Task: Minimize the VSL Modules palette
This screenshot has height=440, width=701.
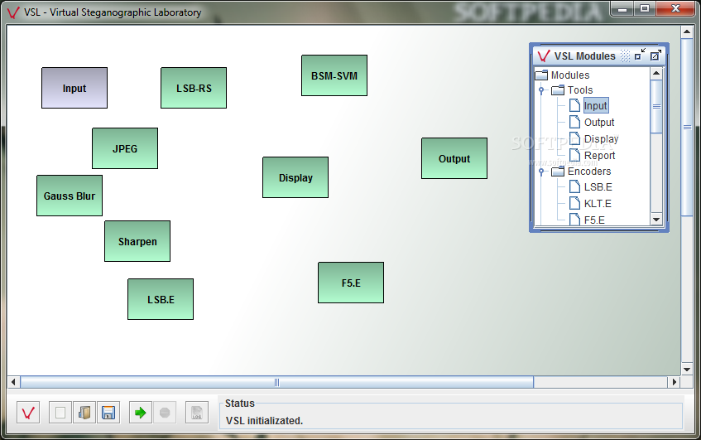Action: (641, 55)
